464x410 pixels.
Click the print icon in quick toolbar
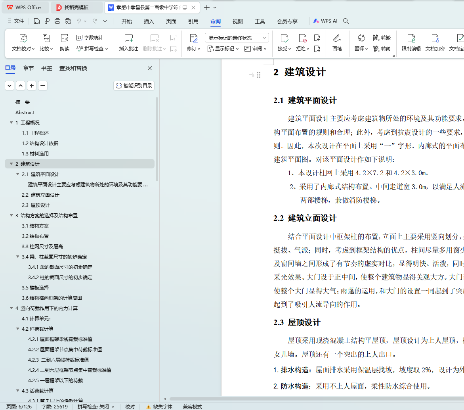(x=57, y=21)
